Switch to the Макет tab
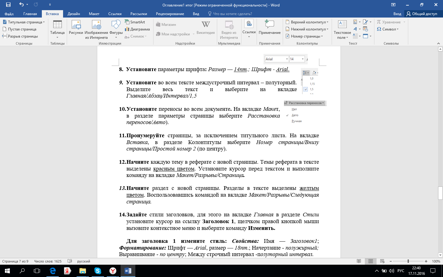 coord(94,14)
